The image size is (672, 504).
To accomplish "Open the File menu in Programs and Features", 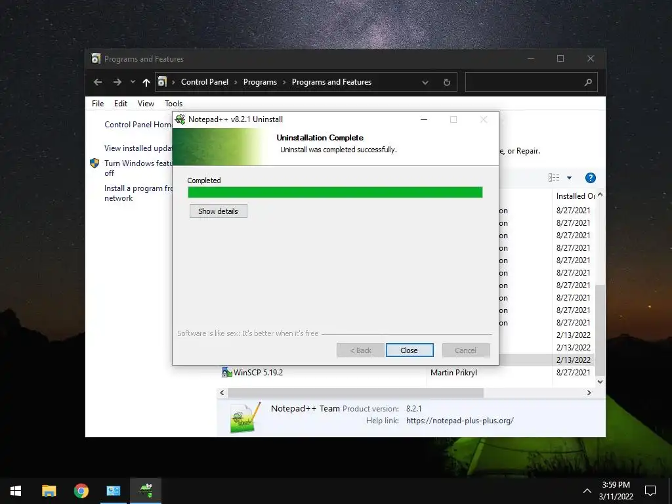I will [x=98, y=103].
